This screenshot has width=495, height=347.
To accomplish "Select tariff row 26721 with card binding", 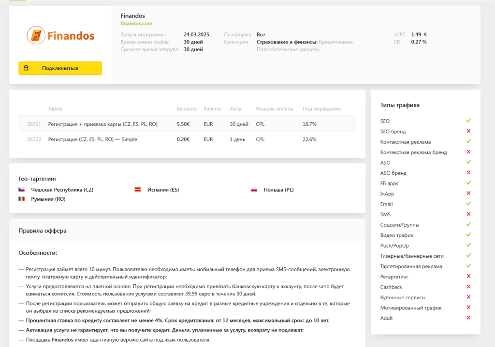I will pos(102,124).
